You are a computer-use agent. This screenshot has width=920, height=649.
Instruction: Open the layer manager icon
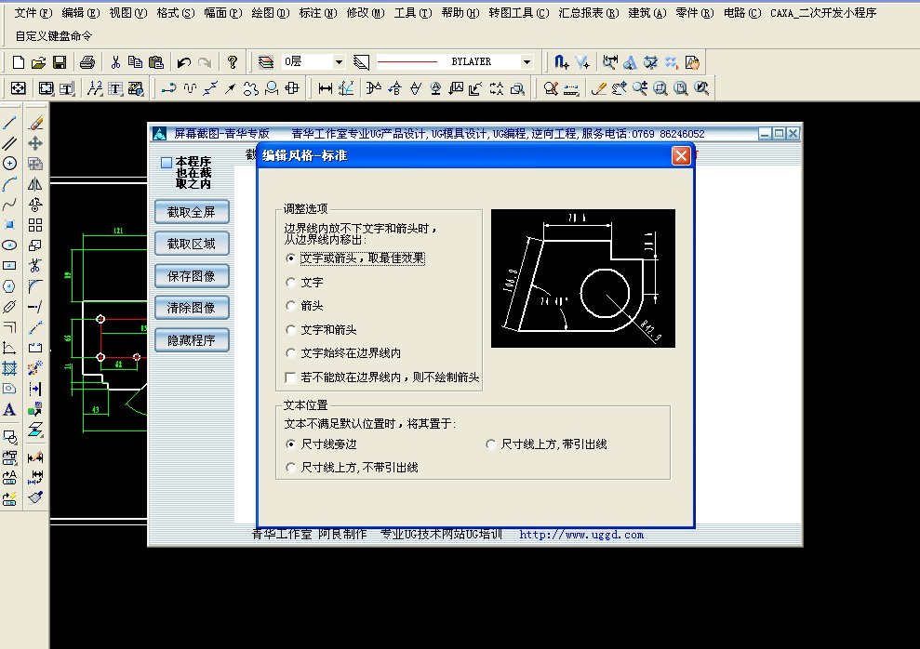tap(266, 62)
